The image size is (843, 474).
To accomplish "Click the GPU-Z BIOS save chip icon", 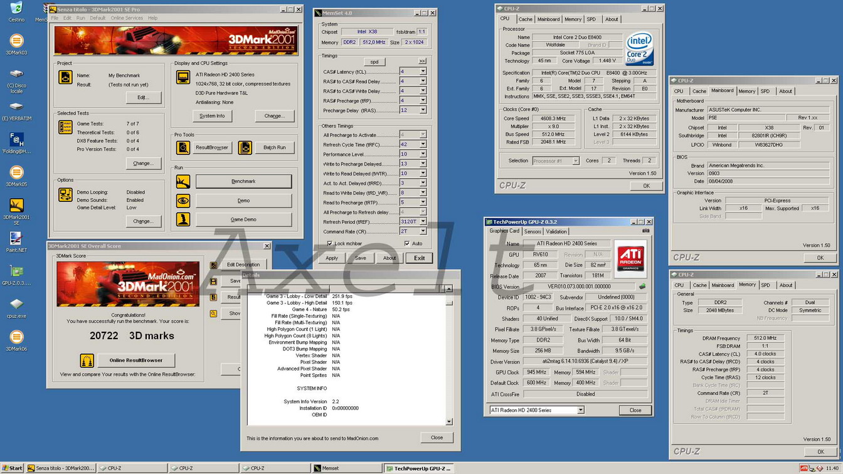I will [x=642, y=287].
